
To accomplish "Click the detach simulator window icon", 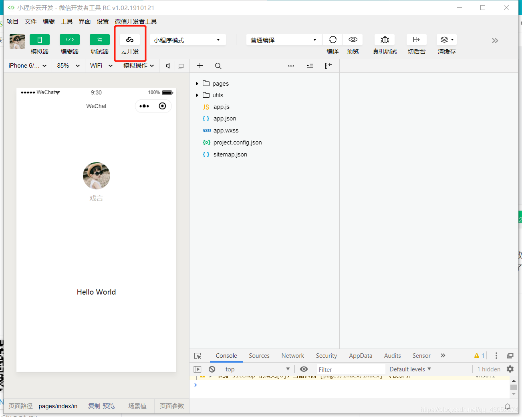I will click(x=181, y=66).
